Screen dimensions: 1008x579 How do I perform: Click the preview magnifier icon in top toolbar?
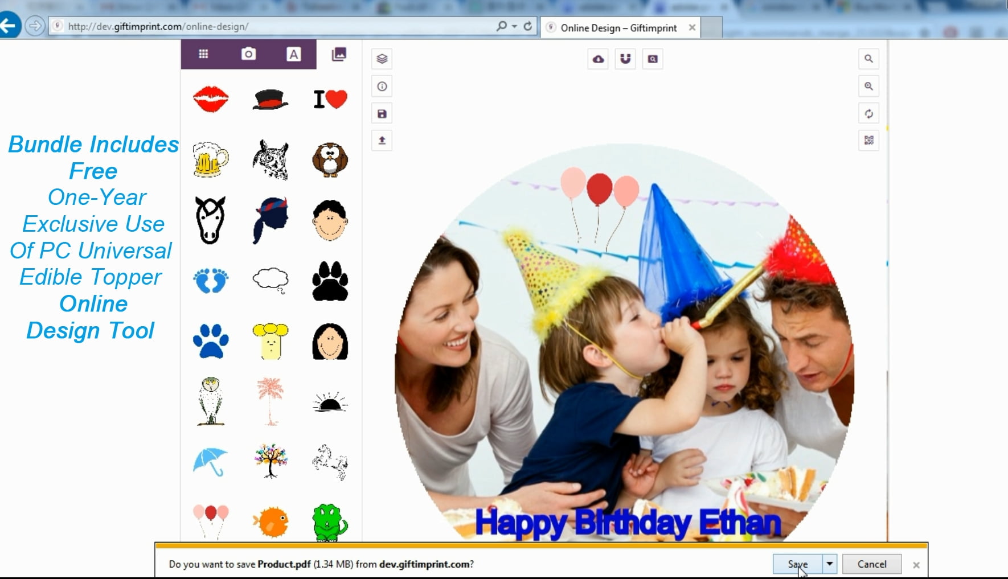pos(653,59)
